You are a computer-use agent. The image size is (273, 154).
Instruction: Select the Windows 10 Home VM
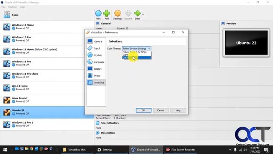[x=47, y=27]
